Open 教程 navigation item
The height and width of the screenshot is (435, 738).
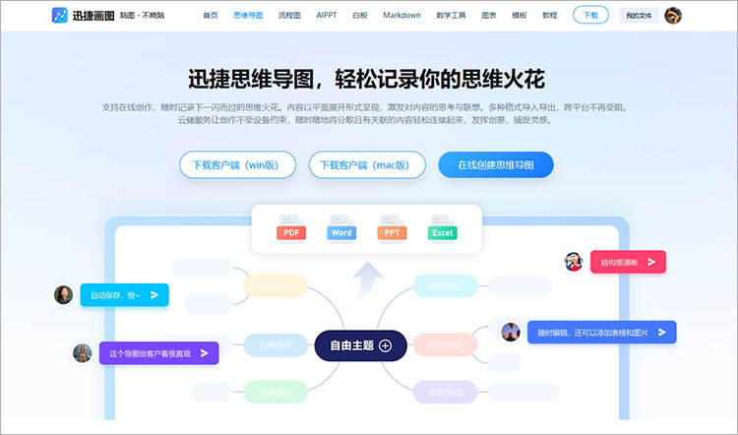click(550, 15)
